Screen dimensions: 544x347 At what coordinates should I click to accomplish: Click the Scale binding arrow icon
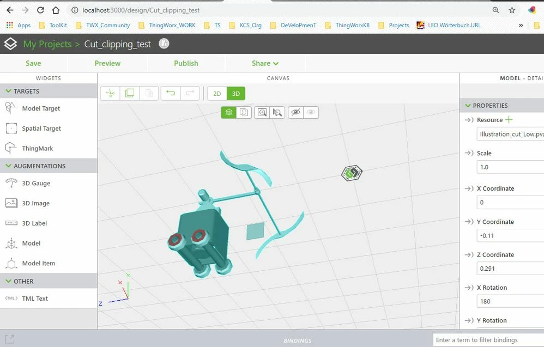[x=469, y=153]
